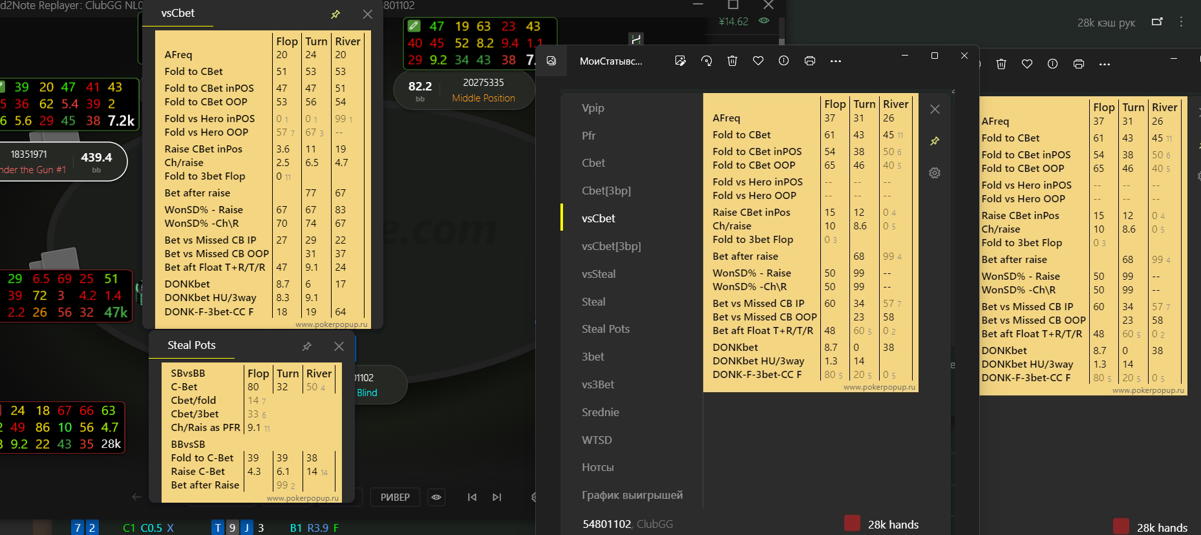Click the Edit image icon in front Photos window
Image resolution: width=1201 pixels, height=535 pixels.
click(x=680, y=61)
